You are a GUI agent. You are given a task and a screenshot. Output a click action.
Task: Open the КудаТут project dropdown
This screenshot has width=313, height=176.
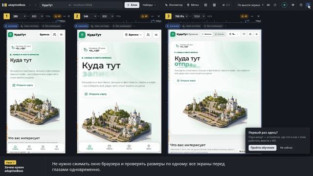56,5
